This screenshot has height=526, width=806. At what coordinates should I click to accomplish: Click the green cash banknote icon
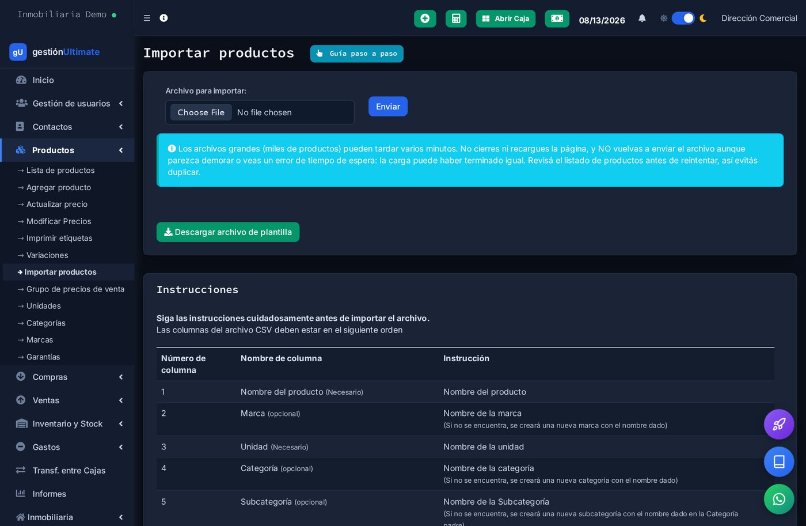[557, 18]
